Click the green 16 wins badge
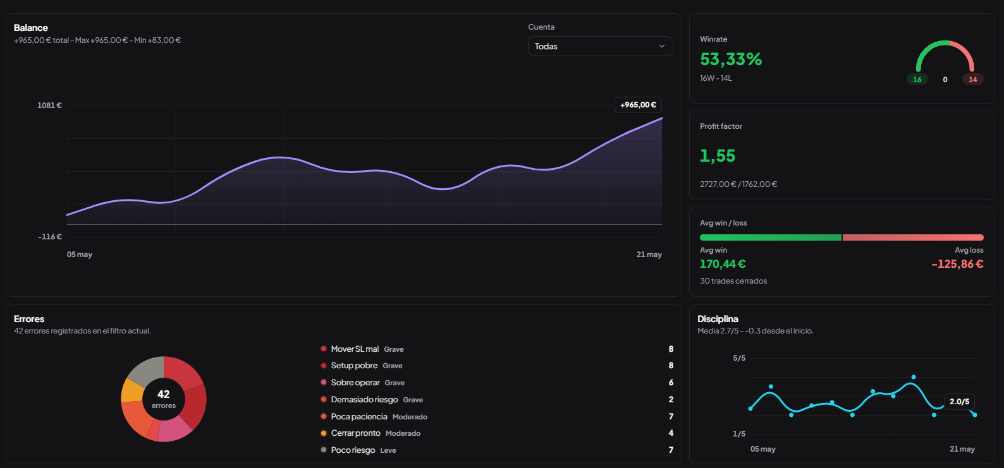The height and width of the screenshot is (468, 1004). click(917, 80)
